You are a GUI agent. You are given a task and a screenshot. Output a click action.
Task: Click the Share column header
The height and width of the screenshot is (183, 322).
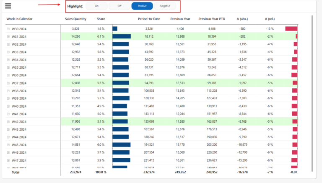point(101,19)
